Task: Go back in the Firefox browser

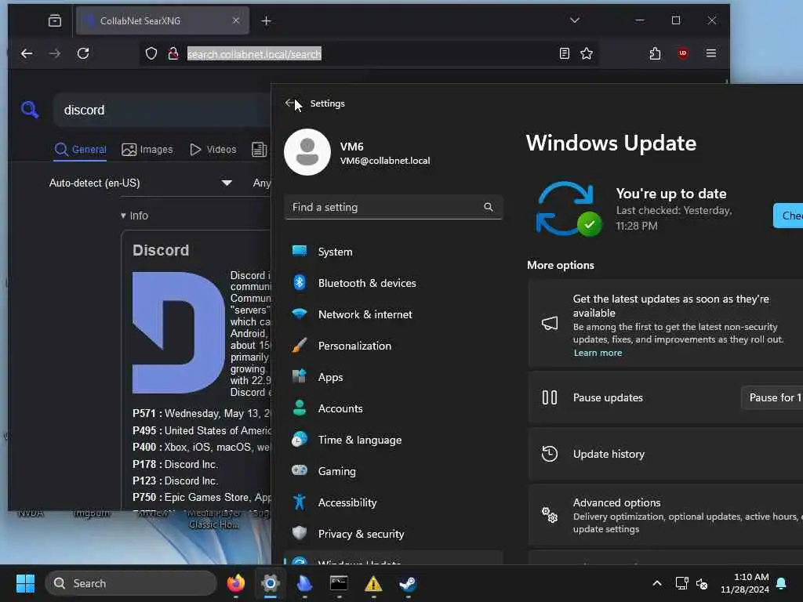Action: pyautogui.click(x=27, y=53)
